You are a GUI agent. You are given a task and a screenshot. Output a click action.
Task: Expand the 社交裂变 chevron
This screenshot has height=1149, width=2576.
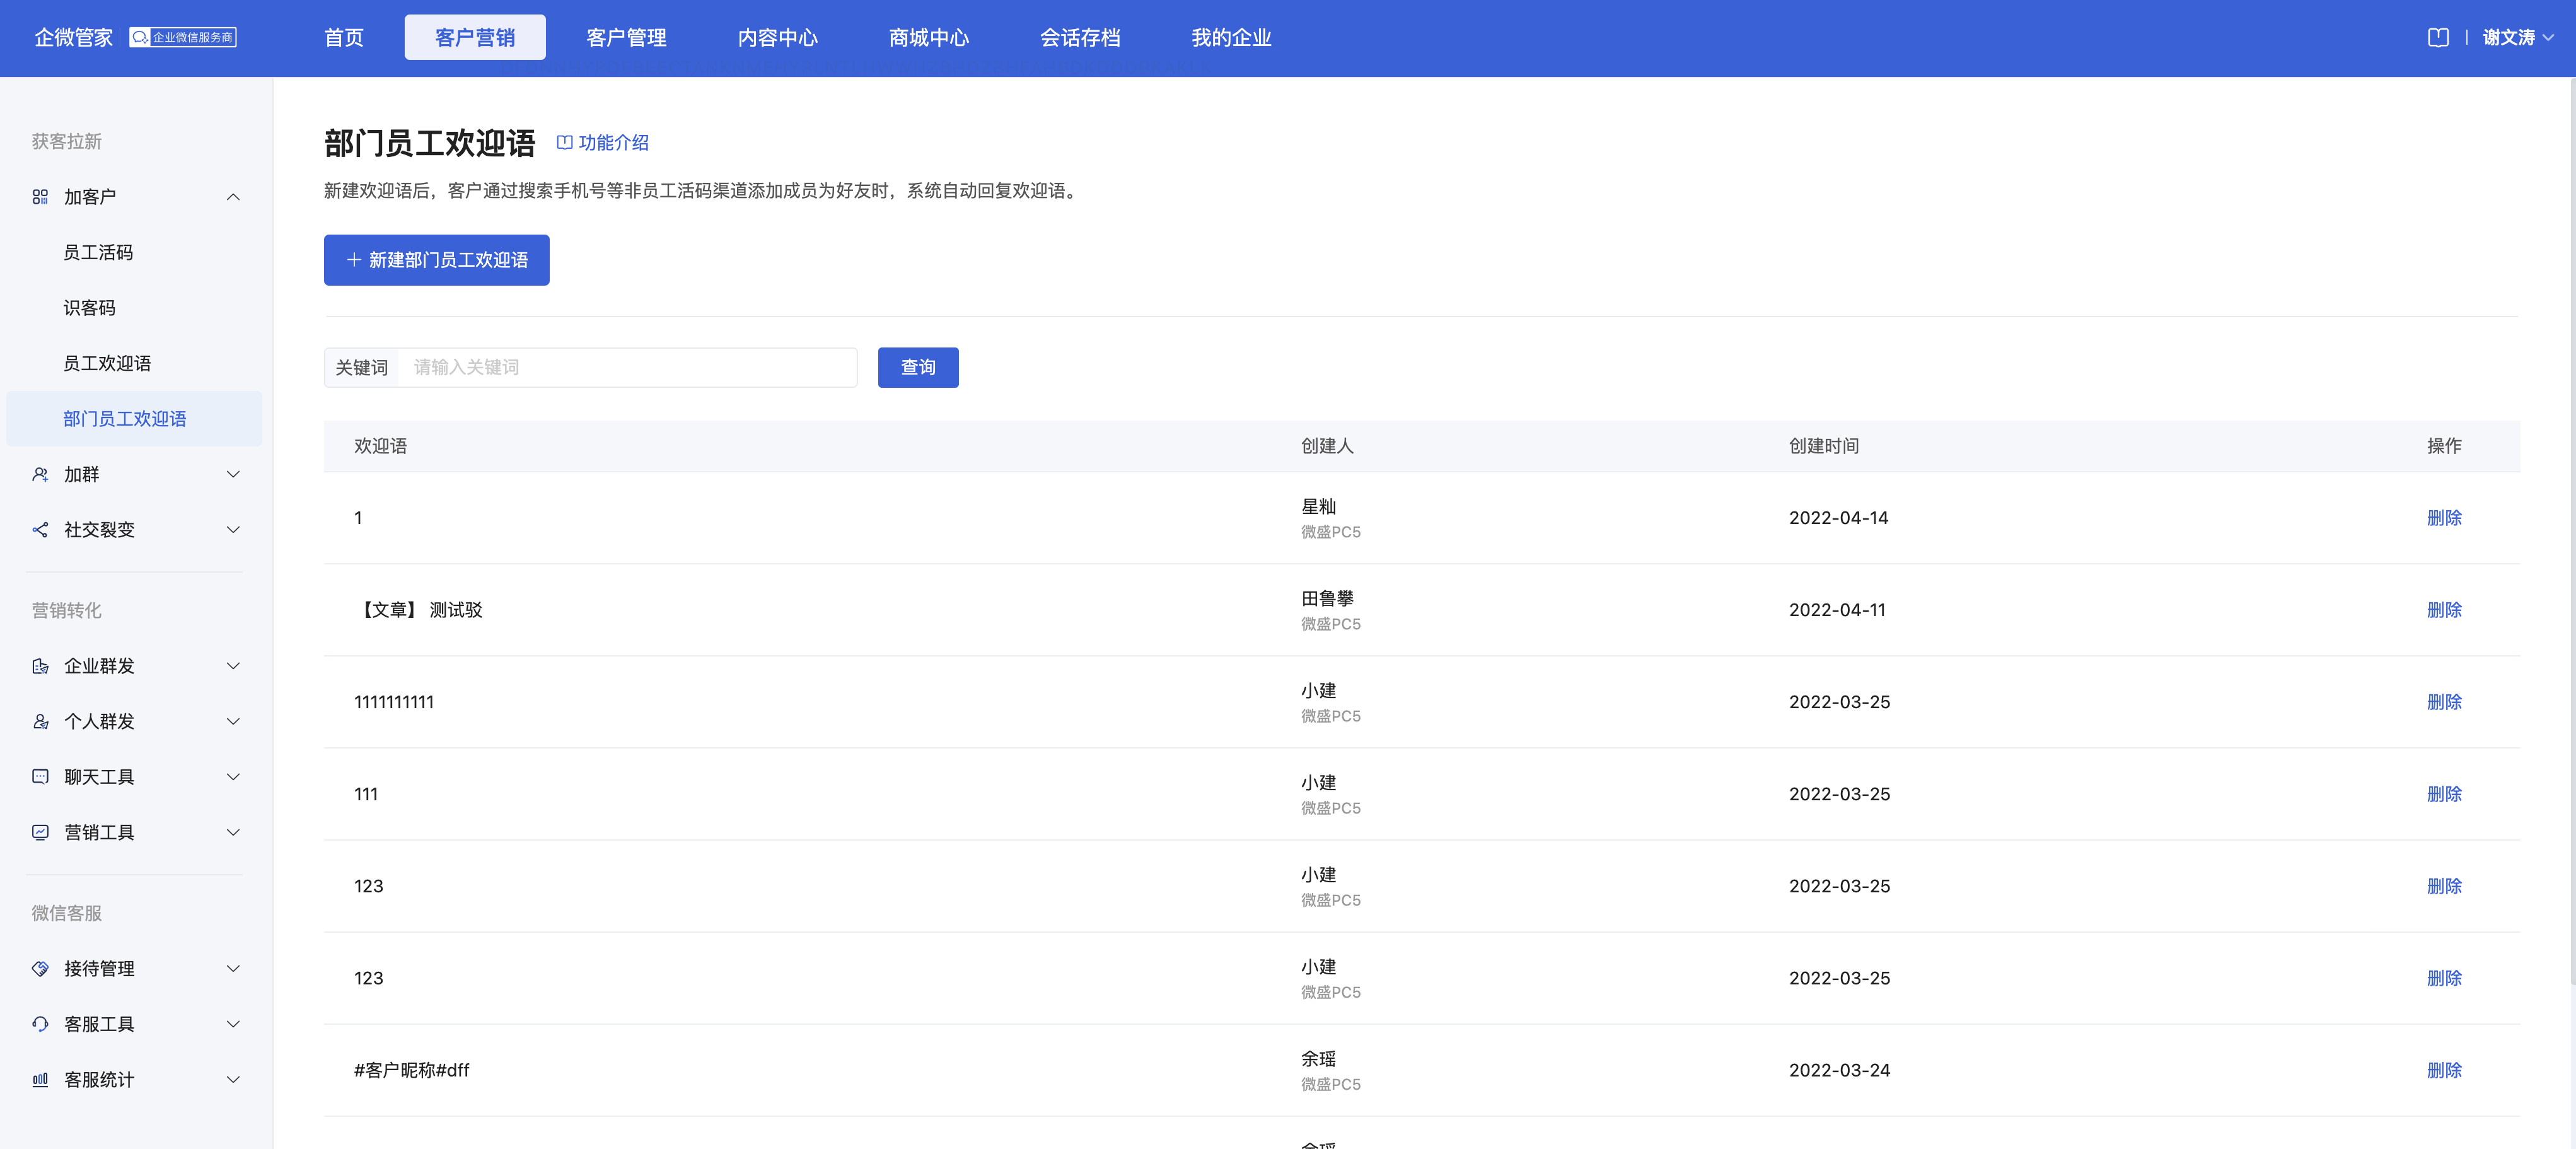[x=233, y=530]
